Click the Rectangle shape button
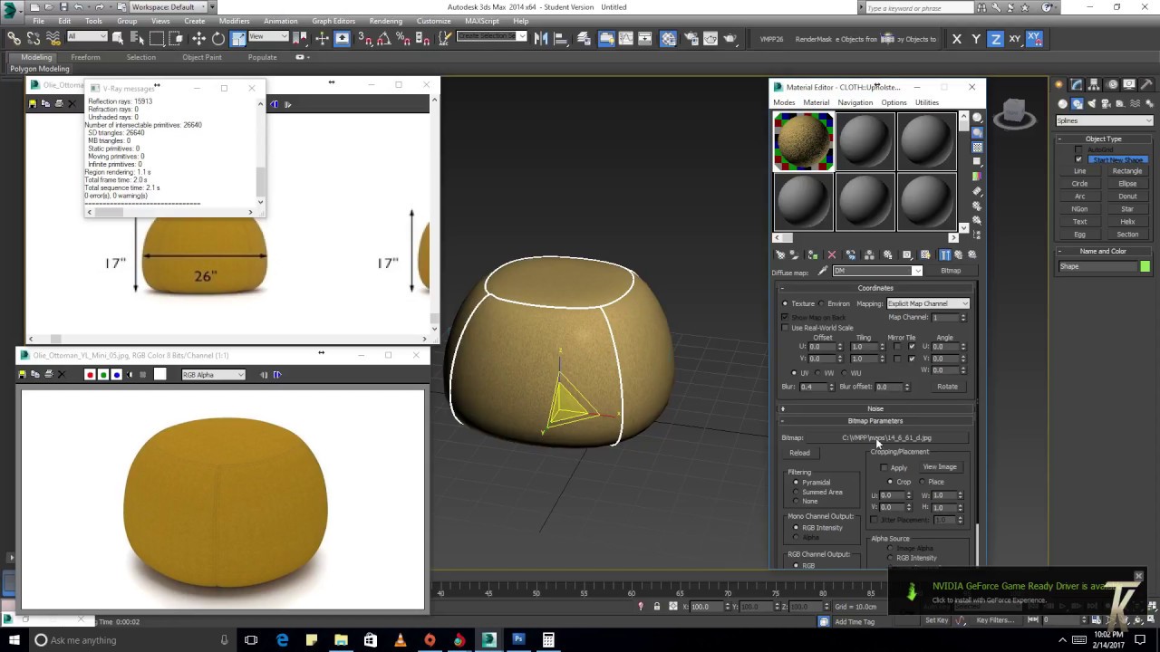Viewport: 1160px width, 652px height. pyautogui.click(x=1127, y=171)
